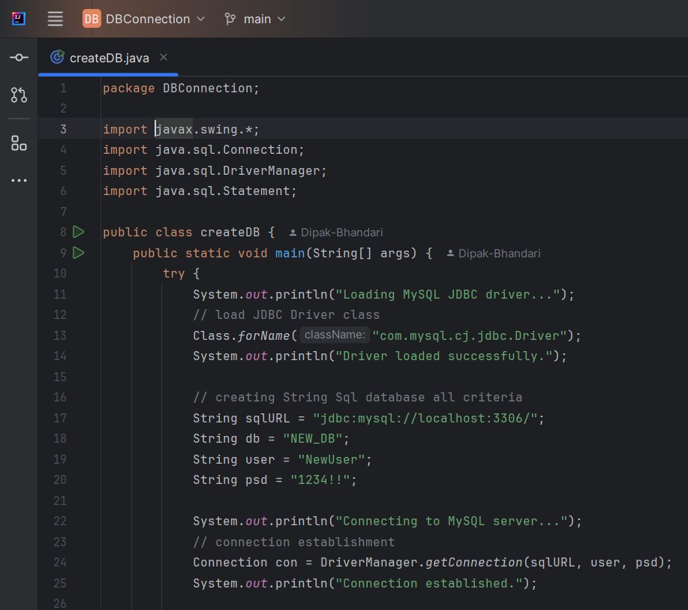Click the DB project badge icon
The image size is (688, 610).
coord(92,19)
